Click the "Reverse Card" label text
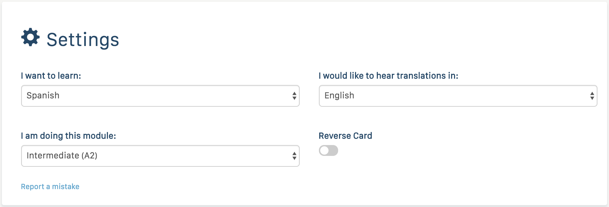This screenshot has width=609, height=207. (x=345, y=136)
